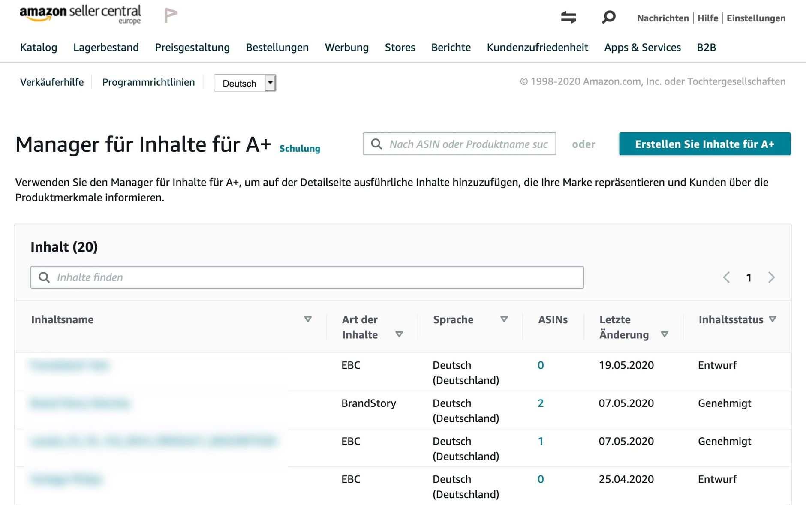Screen dimensions: 806x505
Task: Open Sprache column filter arrow
Action: point(504,319)
